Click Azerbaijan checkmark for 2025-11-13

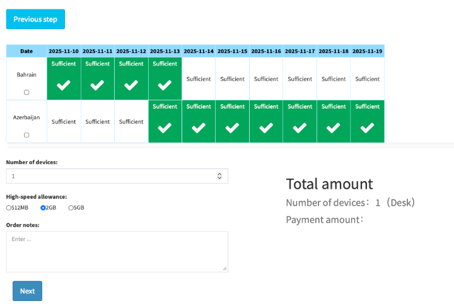(165, 127)
